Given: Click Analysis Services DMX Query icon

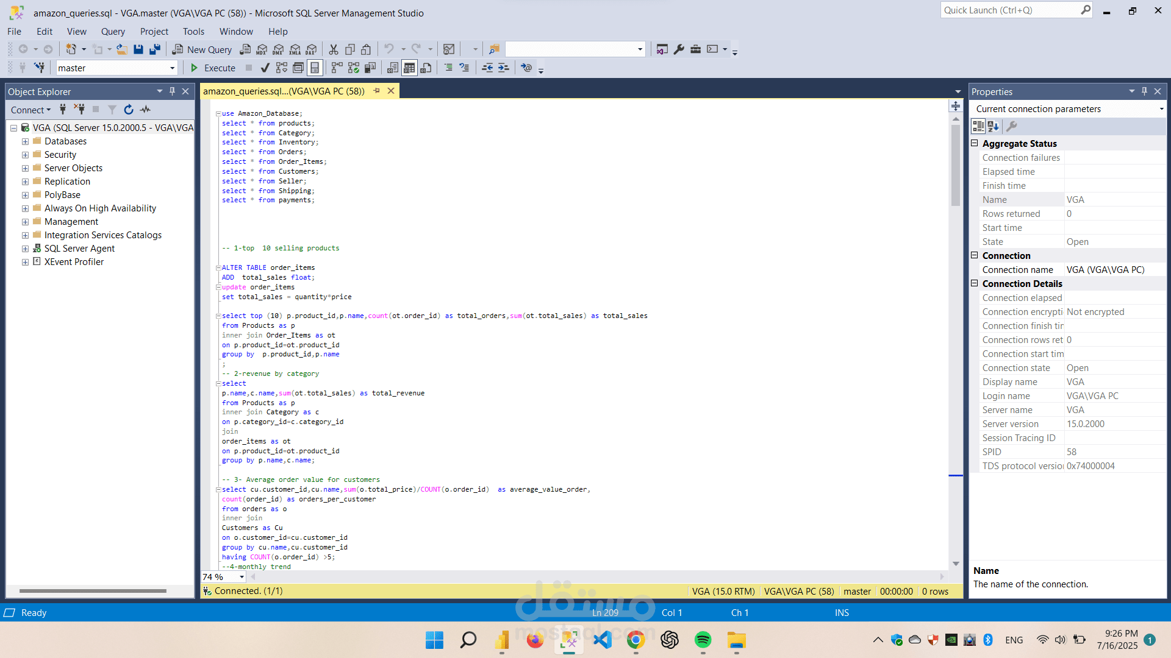Looking at the screenshot, I should (x=279, y=49).
